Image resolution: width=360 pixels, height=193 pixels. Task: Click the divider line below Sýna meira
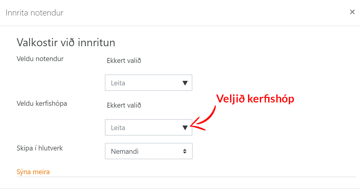[186, 177]
